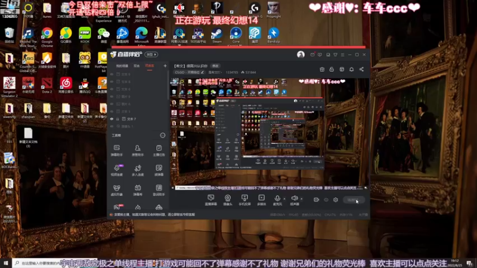Add a 手机投屏 phone mirroring source
The width and height of the screenshot is (477, 268).
(x=244, y=200)
